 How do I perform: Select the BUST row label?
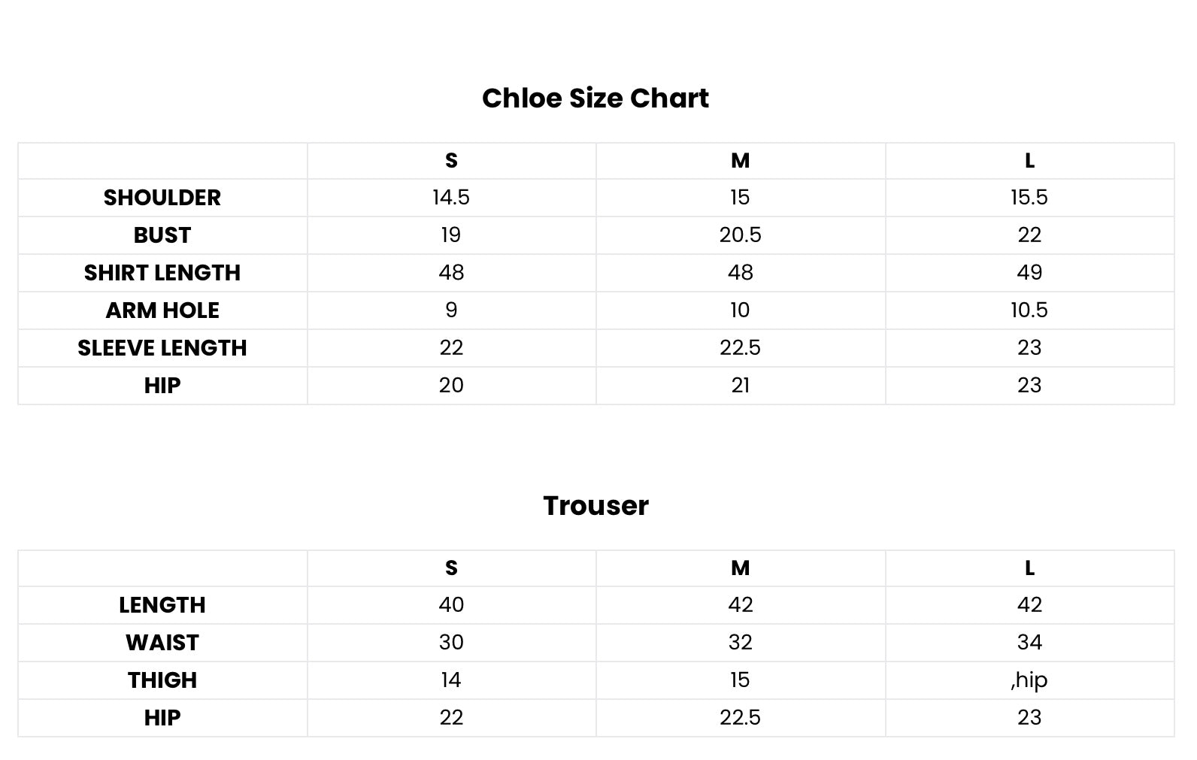point(162,235)
